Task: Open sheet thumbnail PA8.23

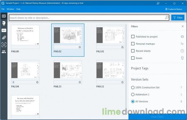Action: (x=68, y=72)
